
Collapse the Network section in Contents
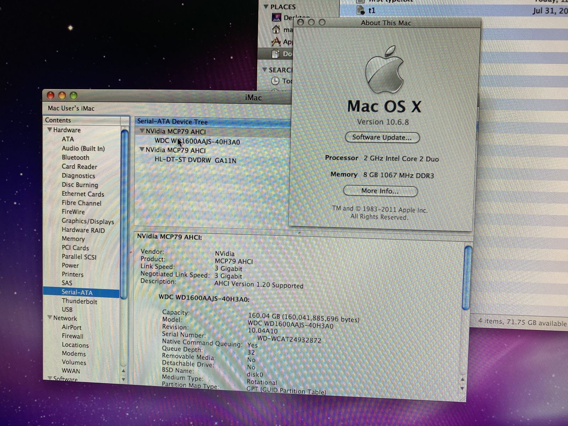tap(50, 317)
